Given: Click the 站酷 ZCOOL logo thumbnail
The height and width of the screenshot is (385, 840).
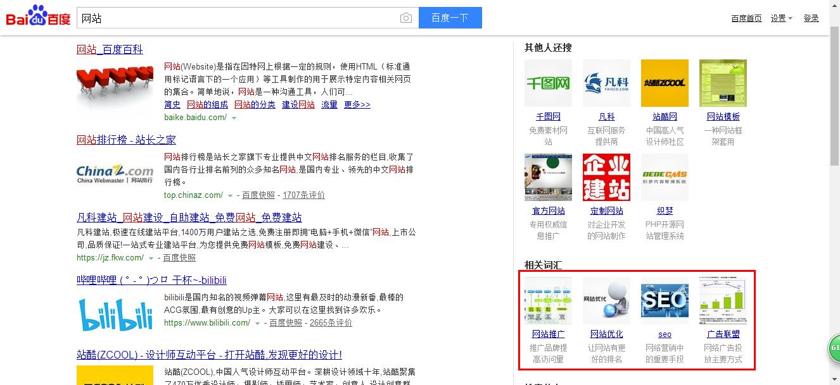Looking at the screenshot, I should 665,83.
